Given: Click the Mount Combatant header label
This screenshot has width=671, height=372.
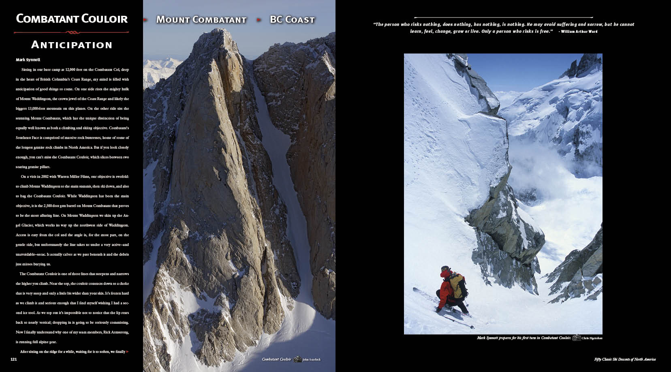Looking at the screenshot, I should point(201,19).
